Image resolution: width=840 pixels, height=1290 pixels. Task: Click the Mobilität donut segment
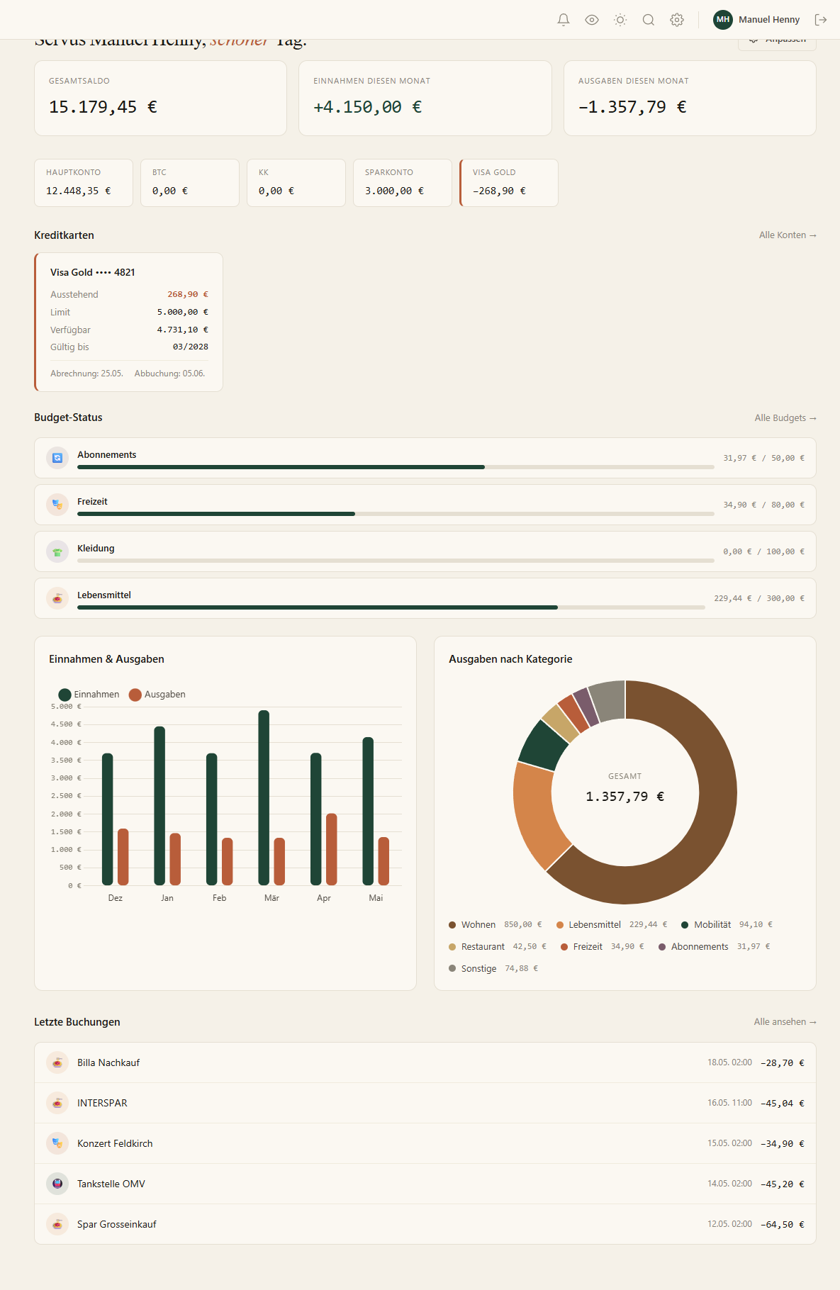[544, 744]
